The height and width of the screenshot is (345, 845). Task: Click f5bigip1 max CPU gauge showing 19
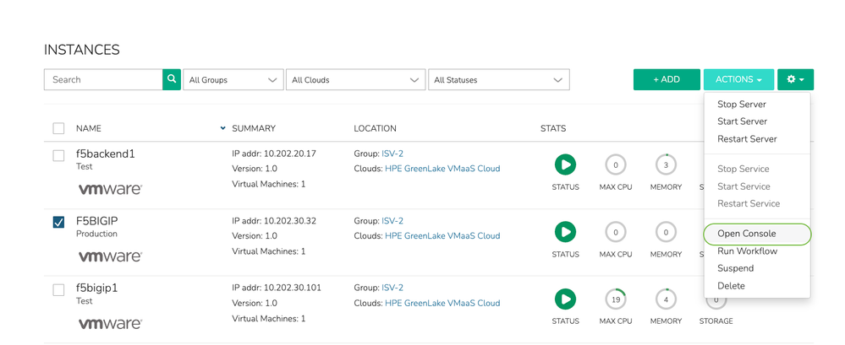coord(615,299)
